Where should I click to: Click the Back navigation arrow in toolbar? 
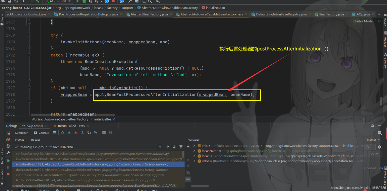[24, 1]
